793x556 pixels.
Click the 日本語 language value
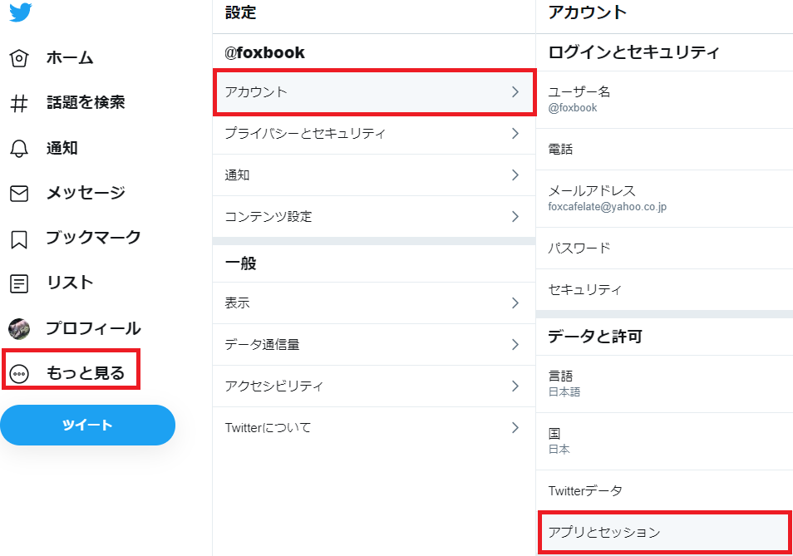(564, 391)
